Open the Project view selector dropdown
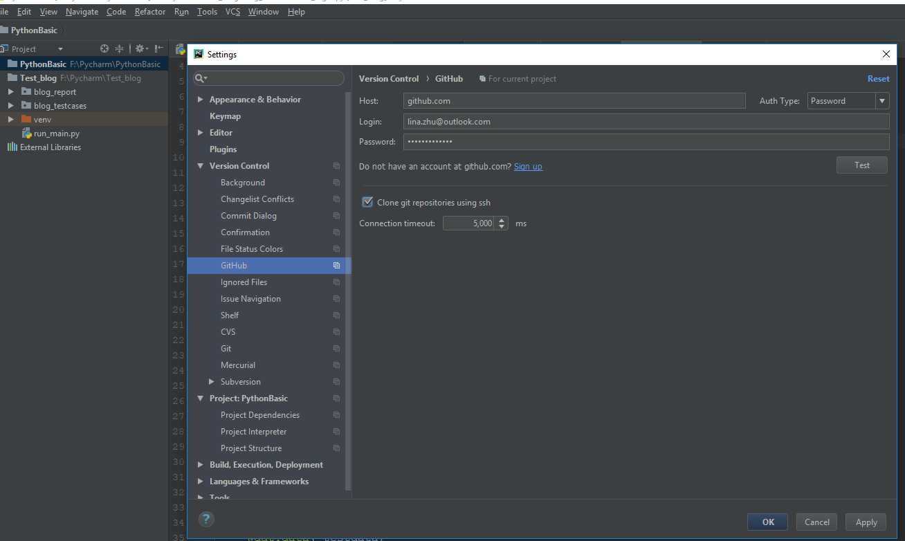Viewport: 905px width, 541px height. point(60,49)
